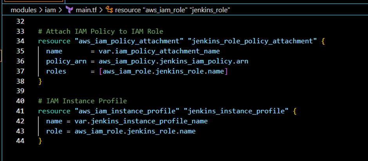Click line number 38 in the gutter

click(x=20, y=81)
